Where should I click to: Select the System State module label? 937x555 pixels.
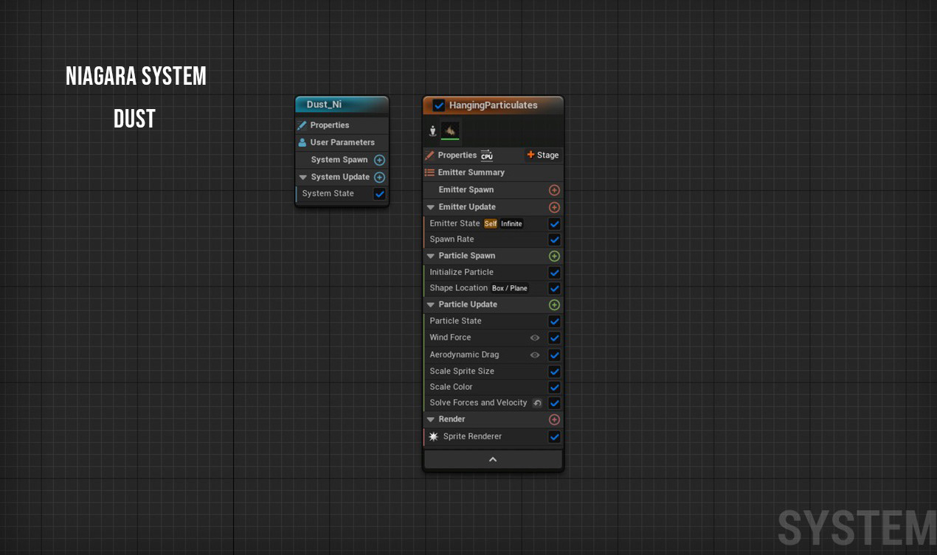(x=328, y=194)
